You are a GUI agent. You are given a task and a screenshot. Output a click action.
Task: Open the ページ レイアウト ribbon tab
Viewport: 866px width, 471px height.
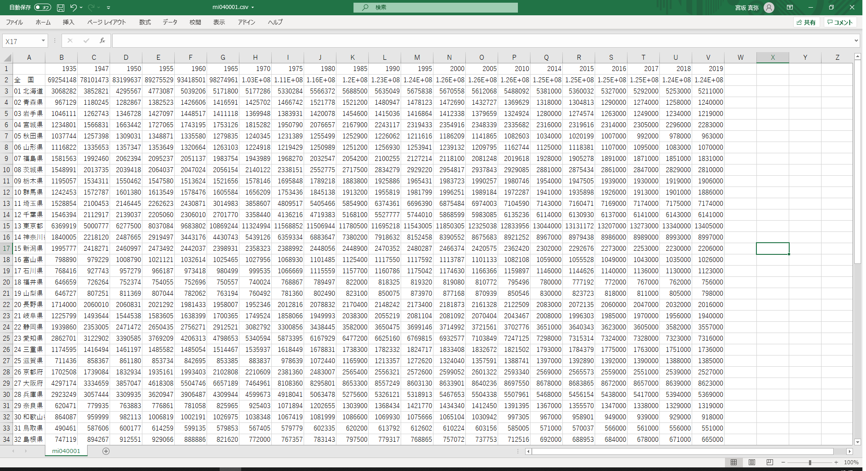[x=106, y=22]
